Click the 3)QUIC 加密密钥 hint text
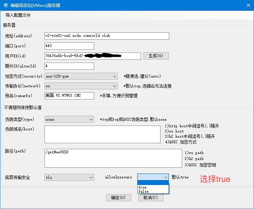The image size is (254, 209). [200, 165]
